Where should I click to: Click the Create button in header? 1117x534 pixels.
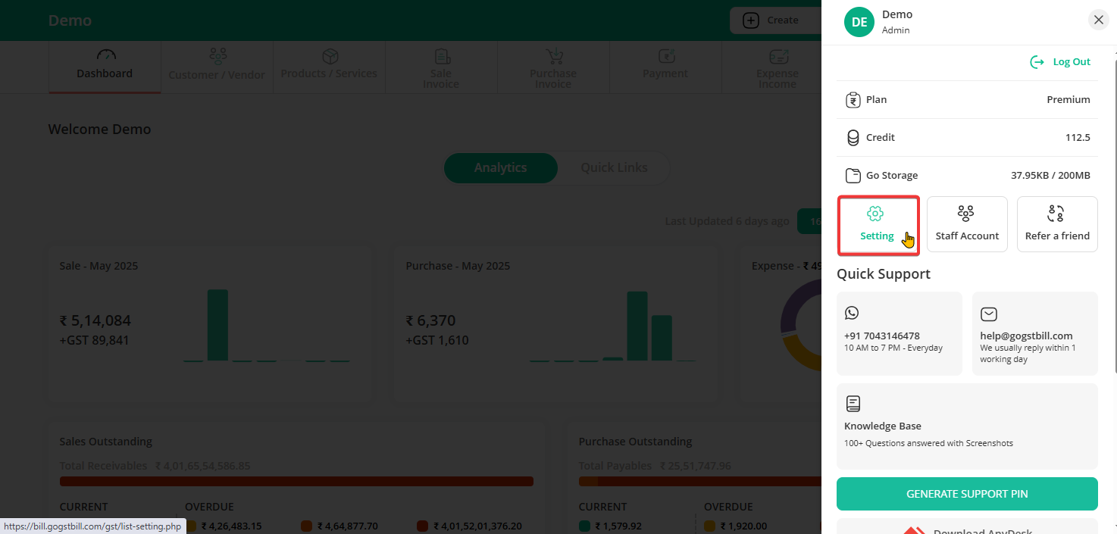(771, 20)
